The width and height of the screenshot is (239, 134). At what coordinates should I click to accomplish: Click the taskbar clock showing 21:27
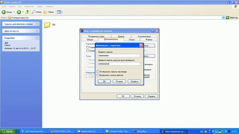[x=234, y=131]
